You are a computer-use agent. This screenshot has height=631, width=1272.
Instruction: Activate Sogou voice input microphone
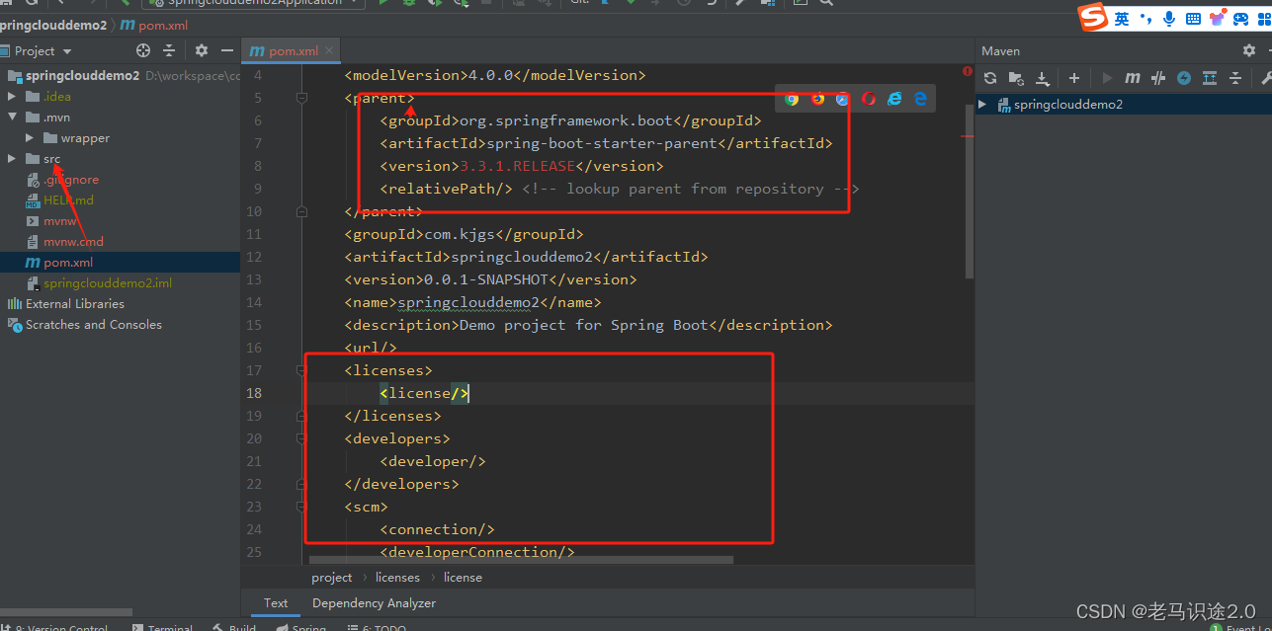[x=1169, y=18]
